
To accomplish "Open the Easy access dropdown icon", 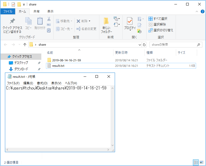I will point(117,24).
